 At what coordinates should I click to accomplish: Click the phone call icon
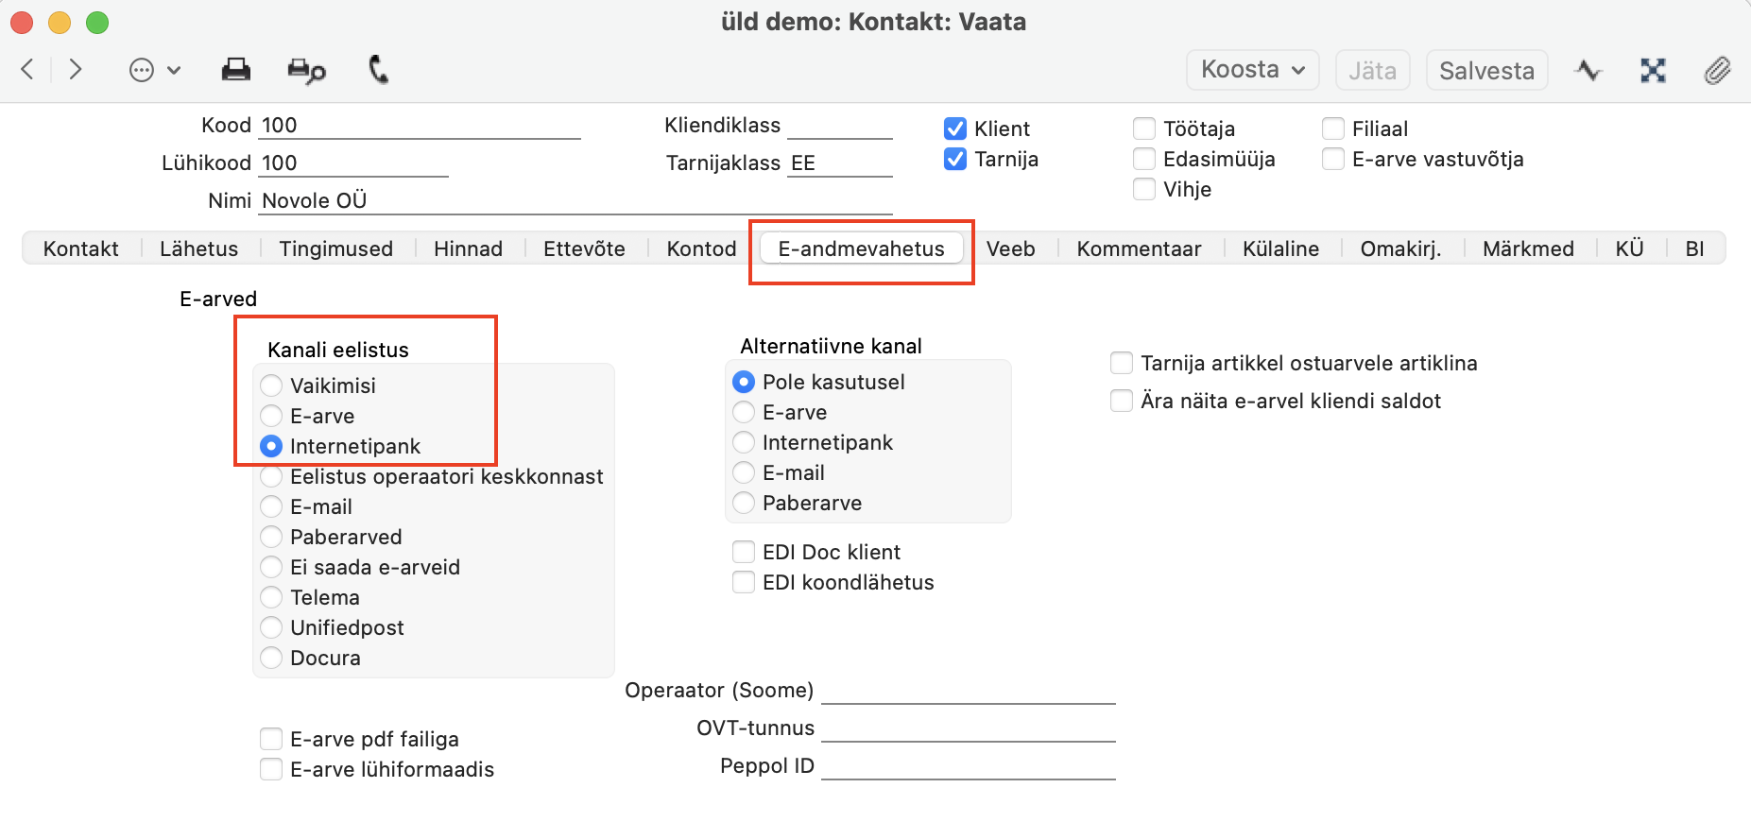[x=378, y=70]
